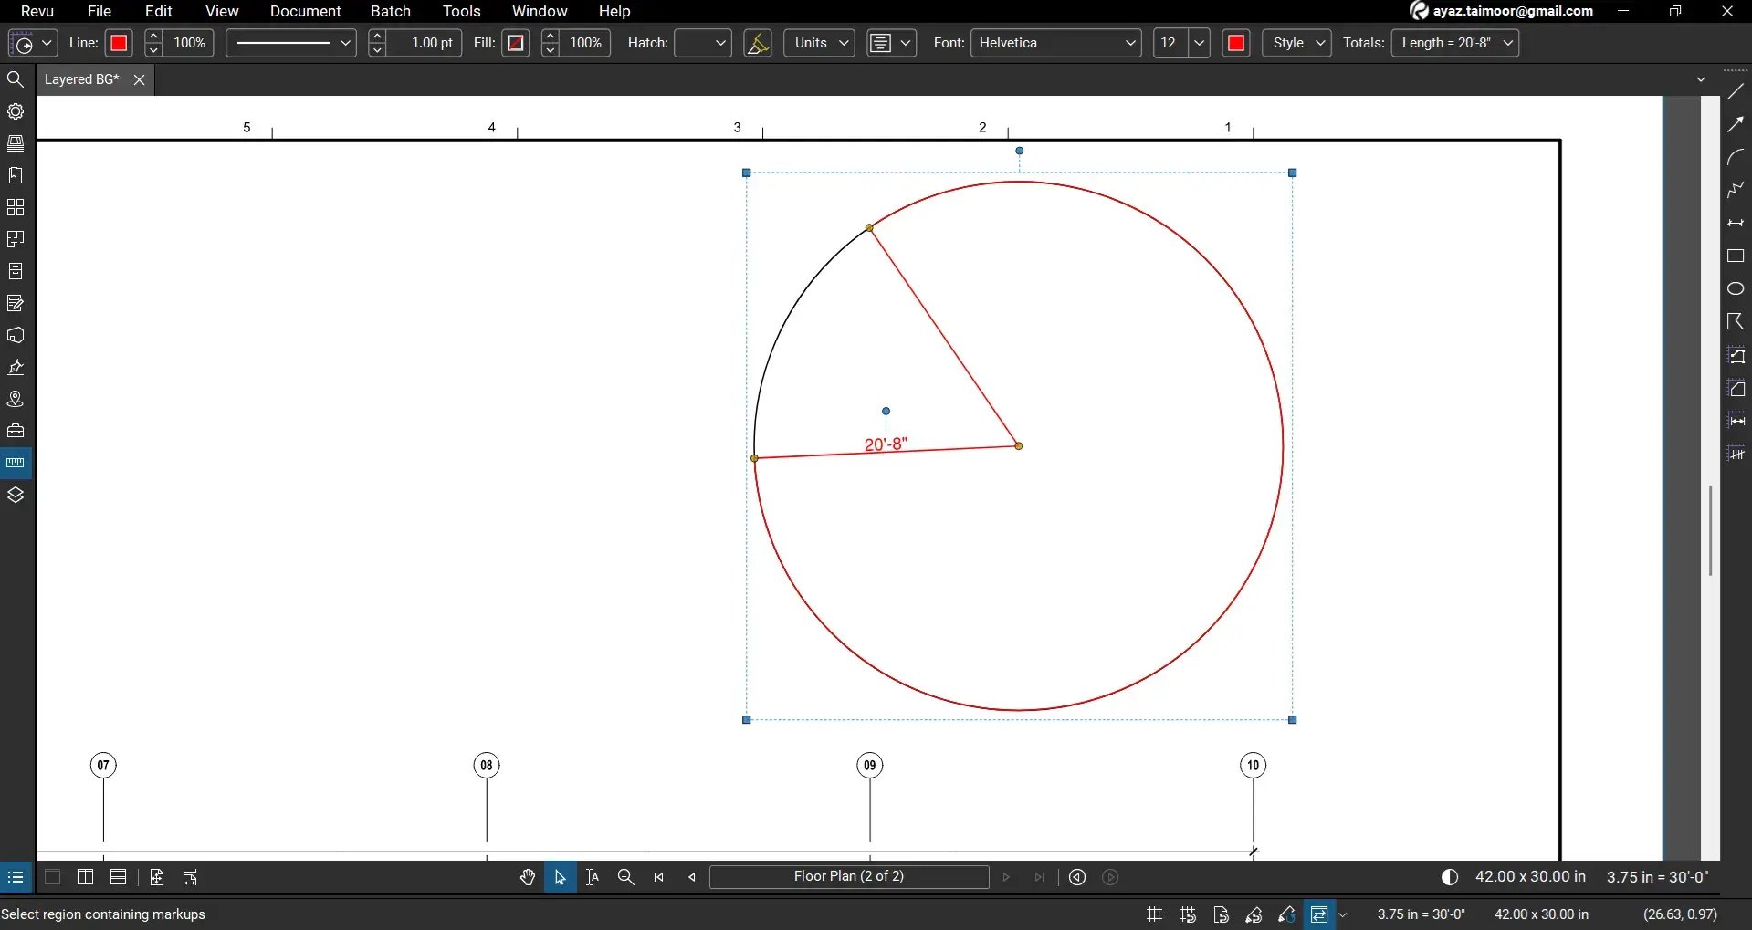This screenshot has width=1752, height=930.
Task: Open the font size dropdown
Action: click(x=1197, y=43)
